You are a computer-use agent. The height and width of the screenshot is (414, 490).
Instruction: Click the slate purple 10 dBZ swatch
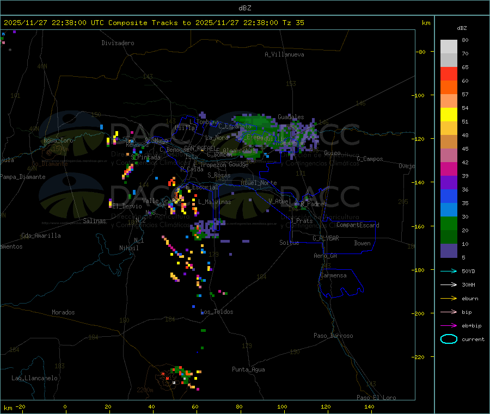449,250
